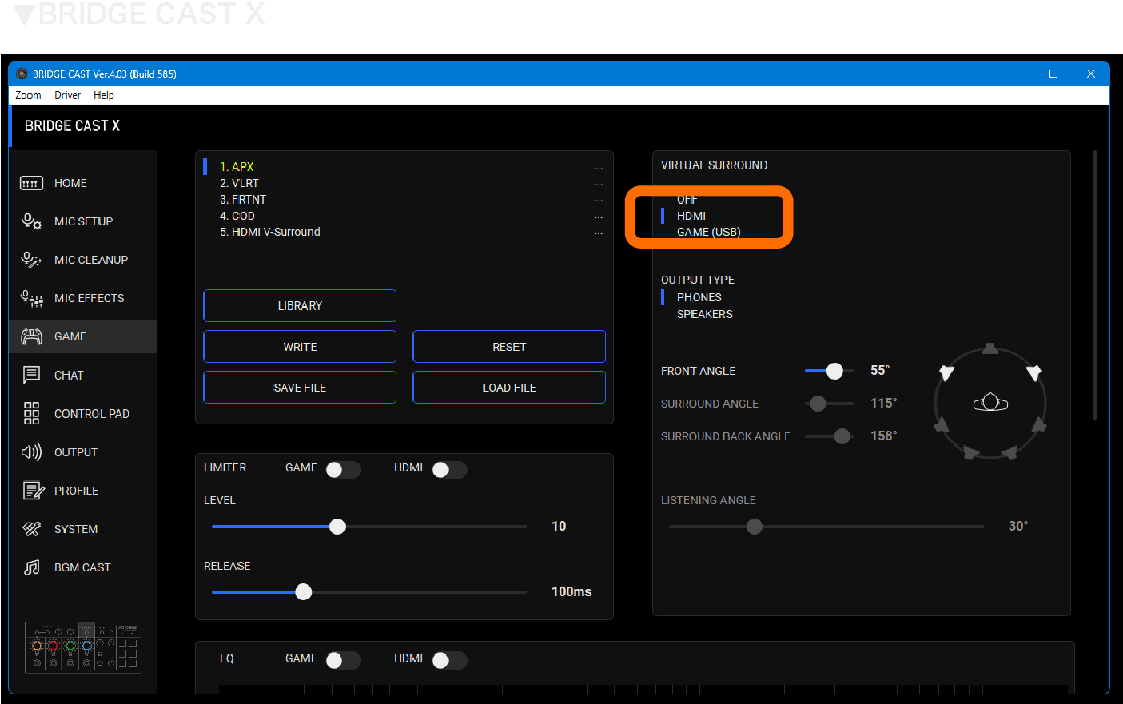The image size is (1123, 704).
Task: Click the CHAT speech bubble icon
Action: pos(31,375)
